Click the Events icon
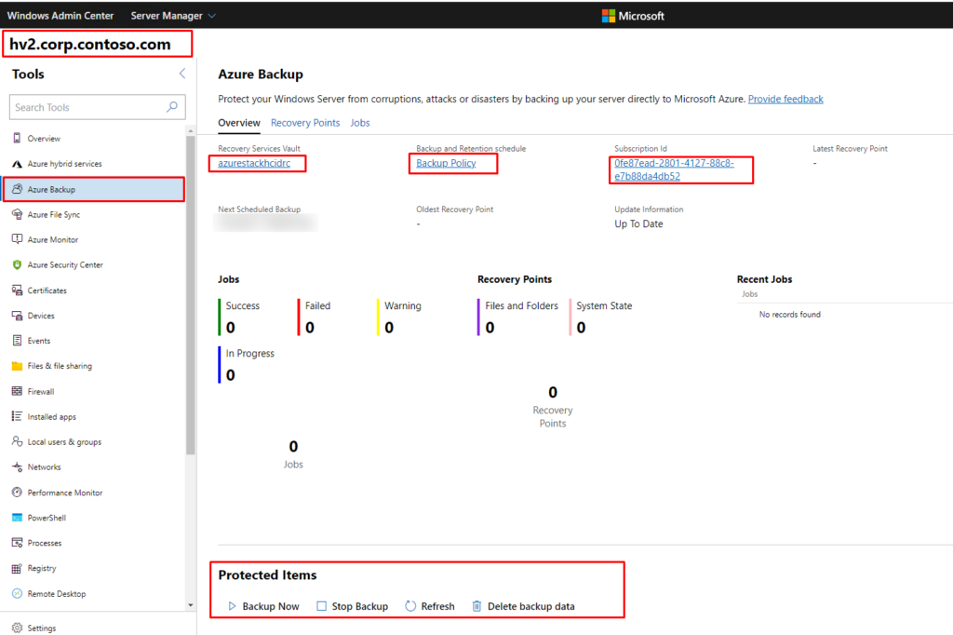Screen dimensions: 953x635 point(17,341)
